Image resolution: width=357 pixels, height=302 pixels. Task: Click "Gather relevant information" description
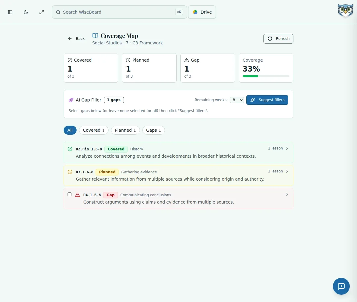[170, 179]
